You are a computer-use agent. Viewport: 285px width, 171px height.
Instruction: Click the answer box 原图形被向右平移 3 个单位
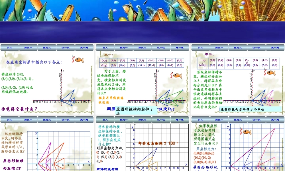point(250,109)
